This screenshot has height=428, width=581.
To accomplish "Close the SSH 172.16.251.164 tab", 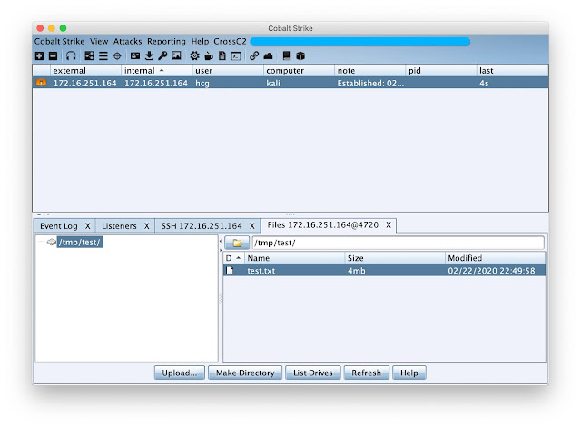I will (252, 226).
